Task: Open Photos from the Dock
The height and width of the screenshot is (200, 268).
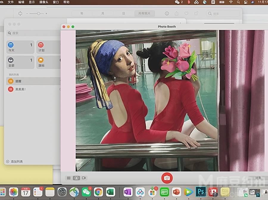Action: point(14,192)
